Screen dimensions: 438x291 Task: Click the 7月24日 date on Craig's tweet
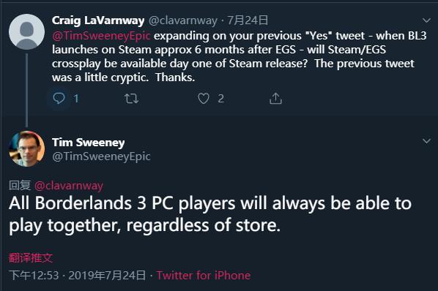click(x=248, y=20)
